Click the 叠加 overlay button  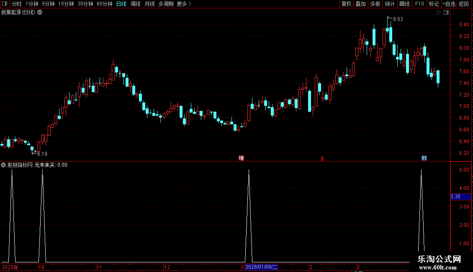point(360,4)
